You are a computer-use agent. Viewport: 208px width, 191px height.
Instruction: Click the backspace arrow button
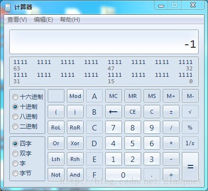tap(114, 112)
